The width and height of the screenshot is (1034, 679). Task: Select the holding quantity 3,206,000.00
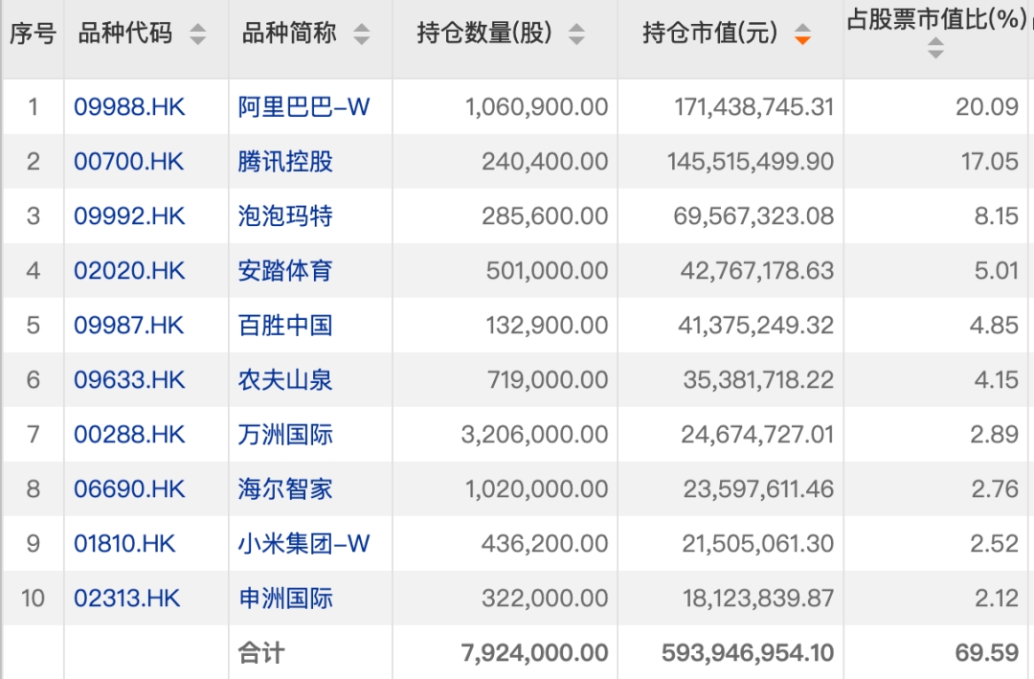click(535, 435)
